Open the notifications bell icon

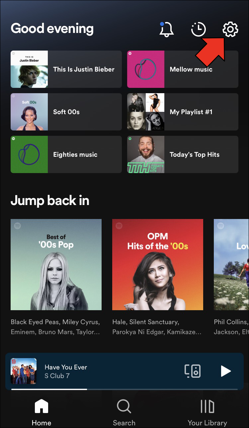[x=167, y=29]
